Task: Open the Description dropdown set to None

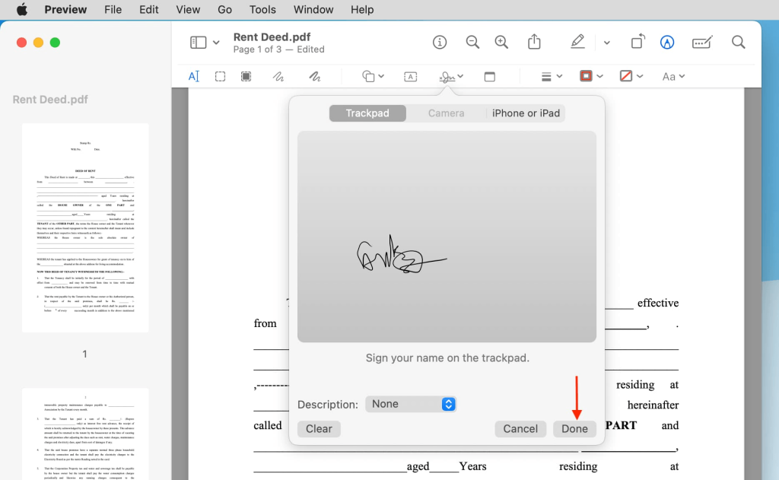Action: point(411,404)
